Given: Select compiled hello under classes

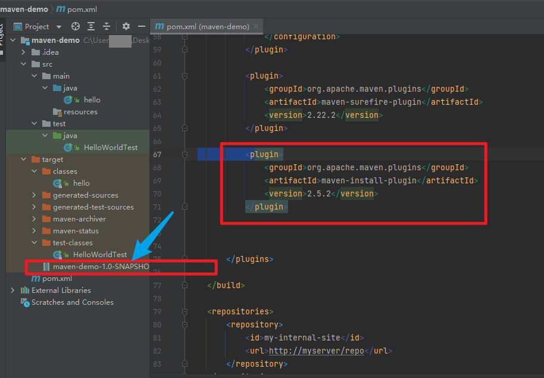Looking at the screenshot, I should [x=81, y=183].
